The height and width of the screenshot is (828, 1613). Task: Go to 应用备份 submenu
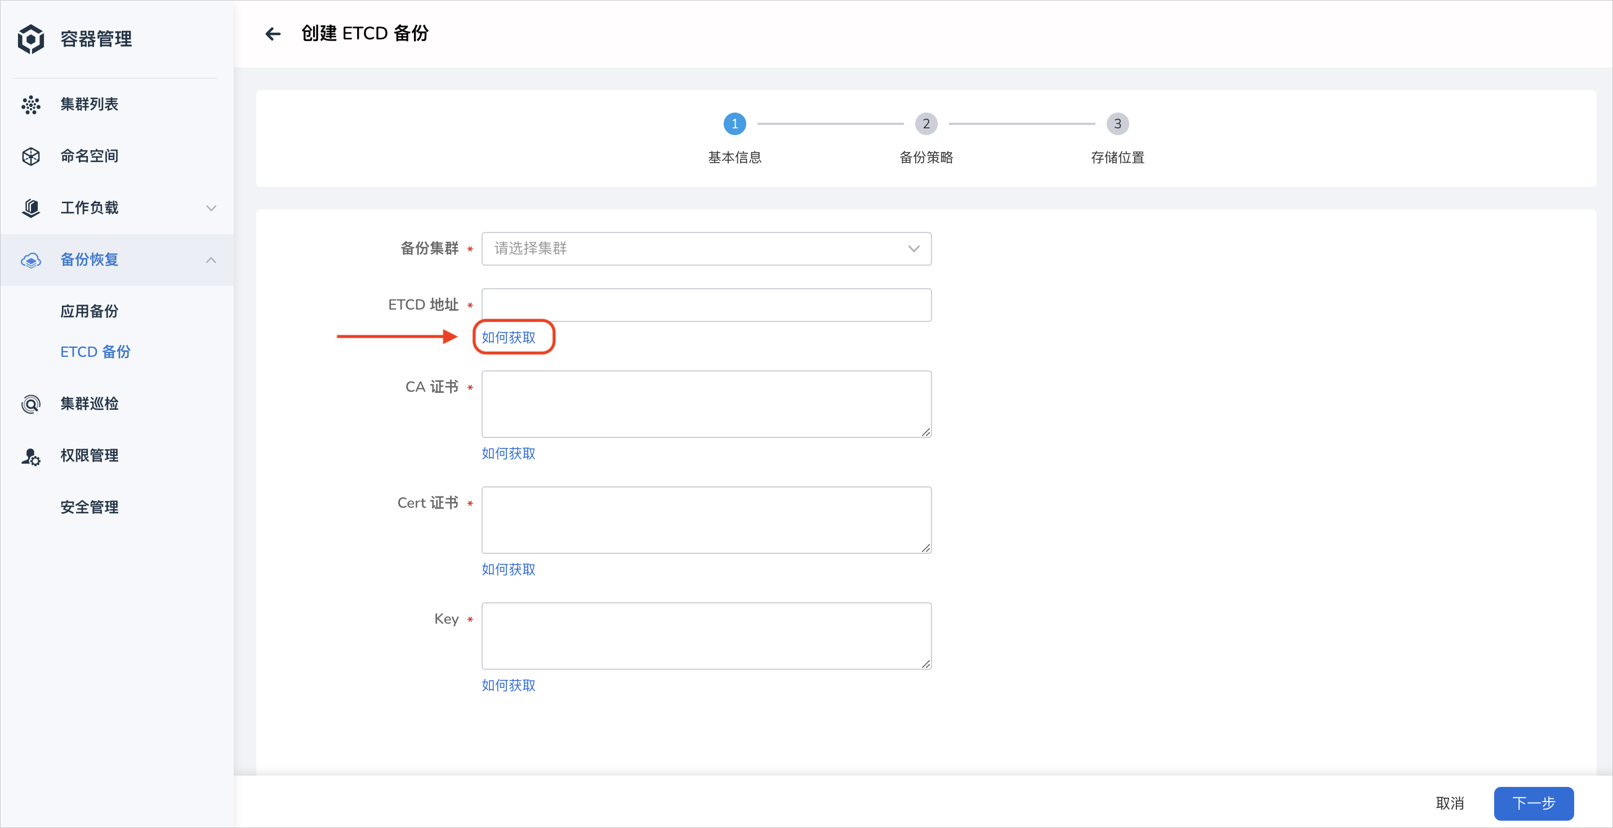point(90,312)
